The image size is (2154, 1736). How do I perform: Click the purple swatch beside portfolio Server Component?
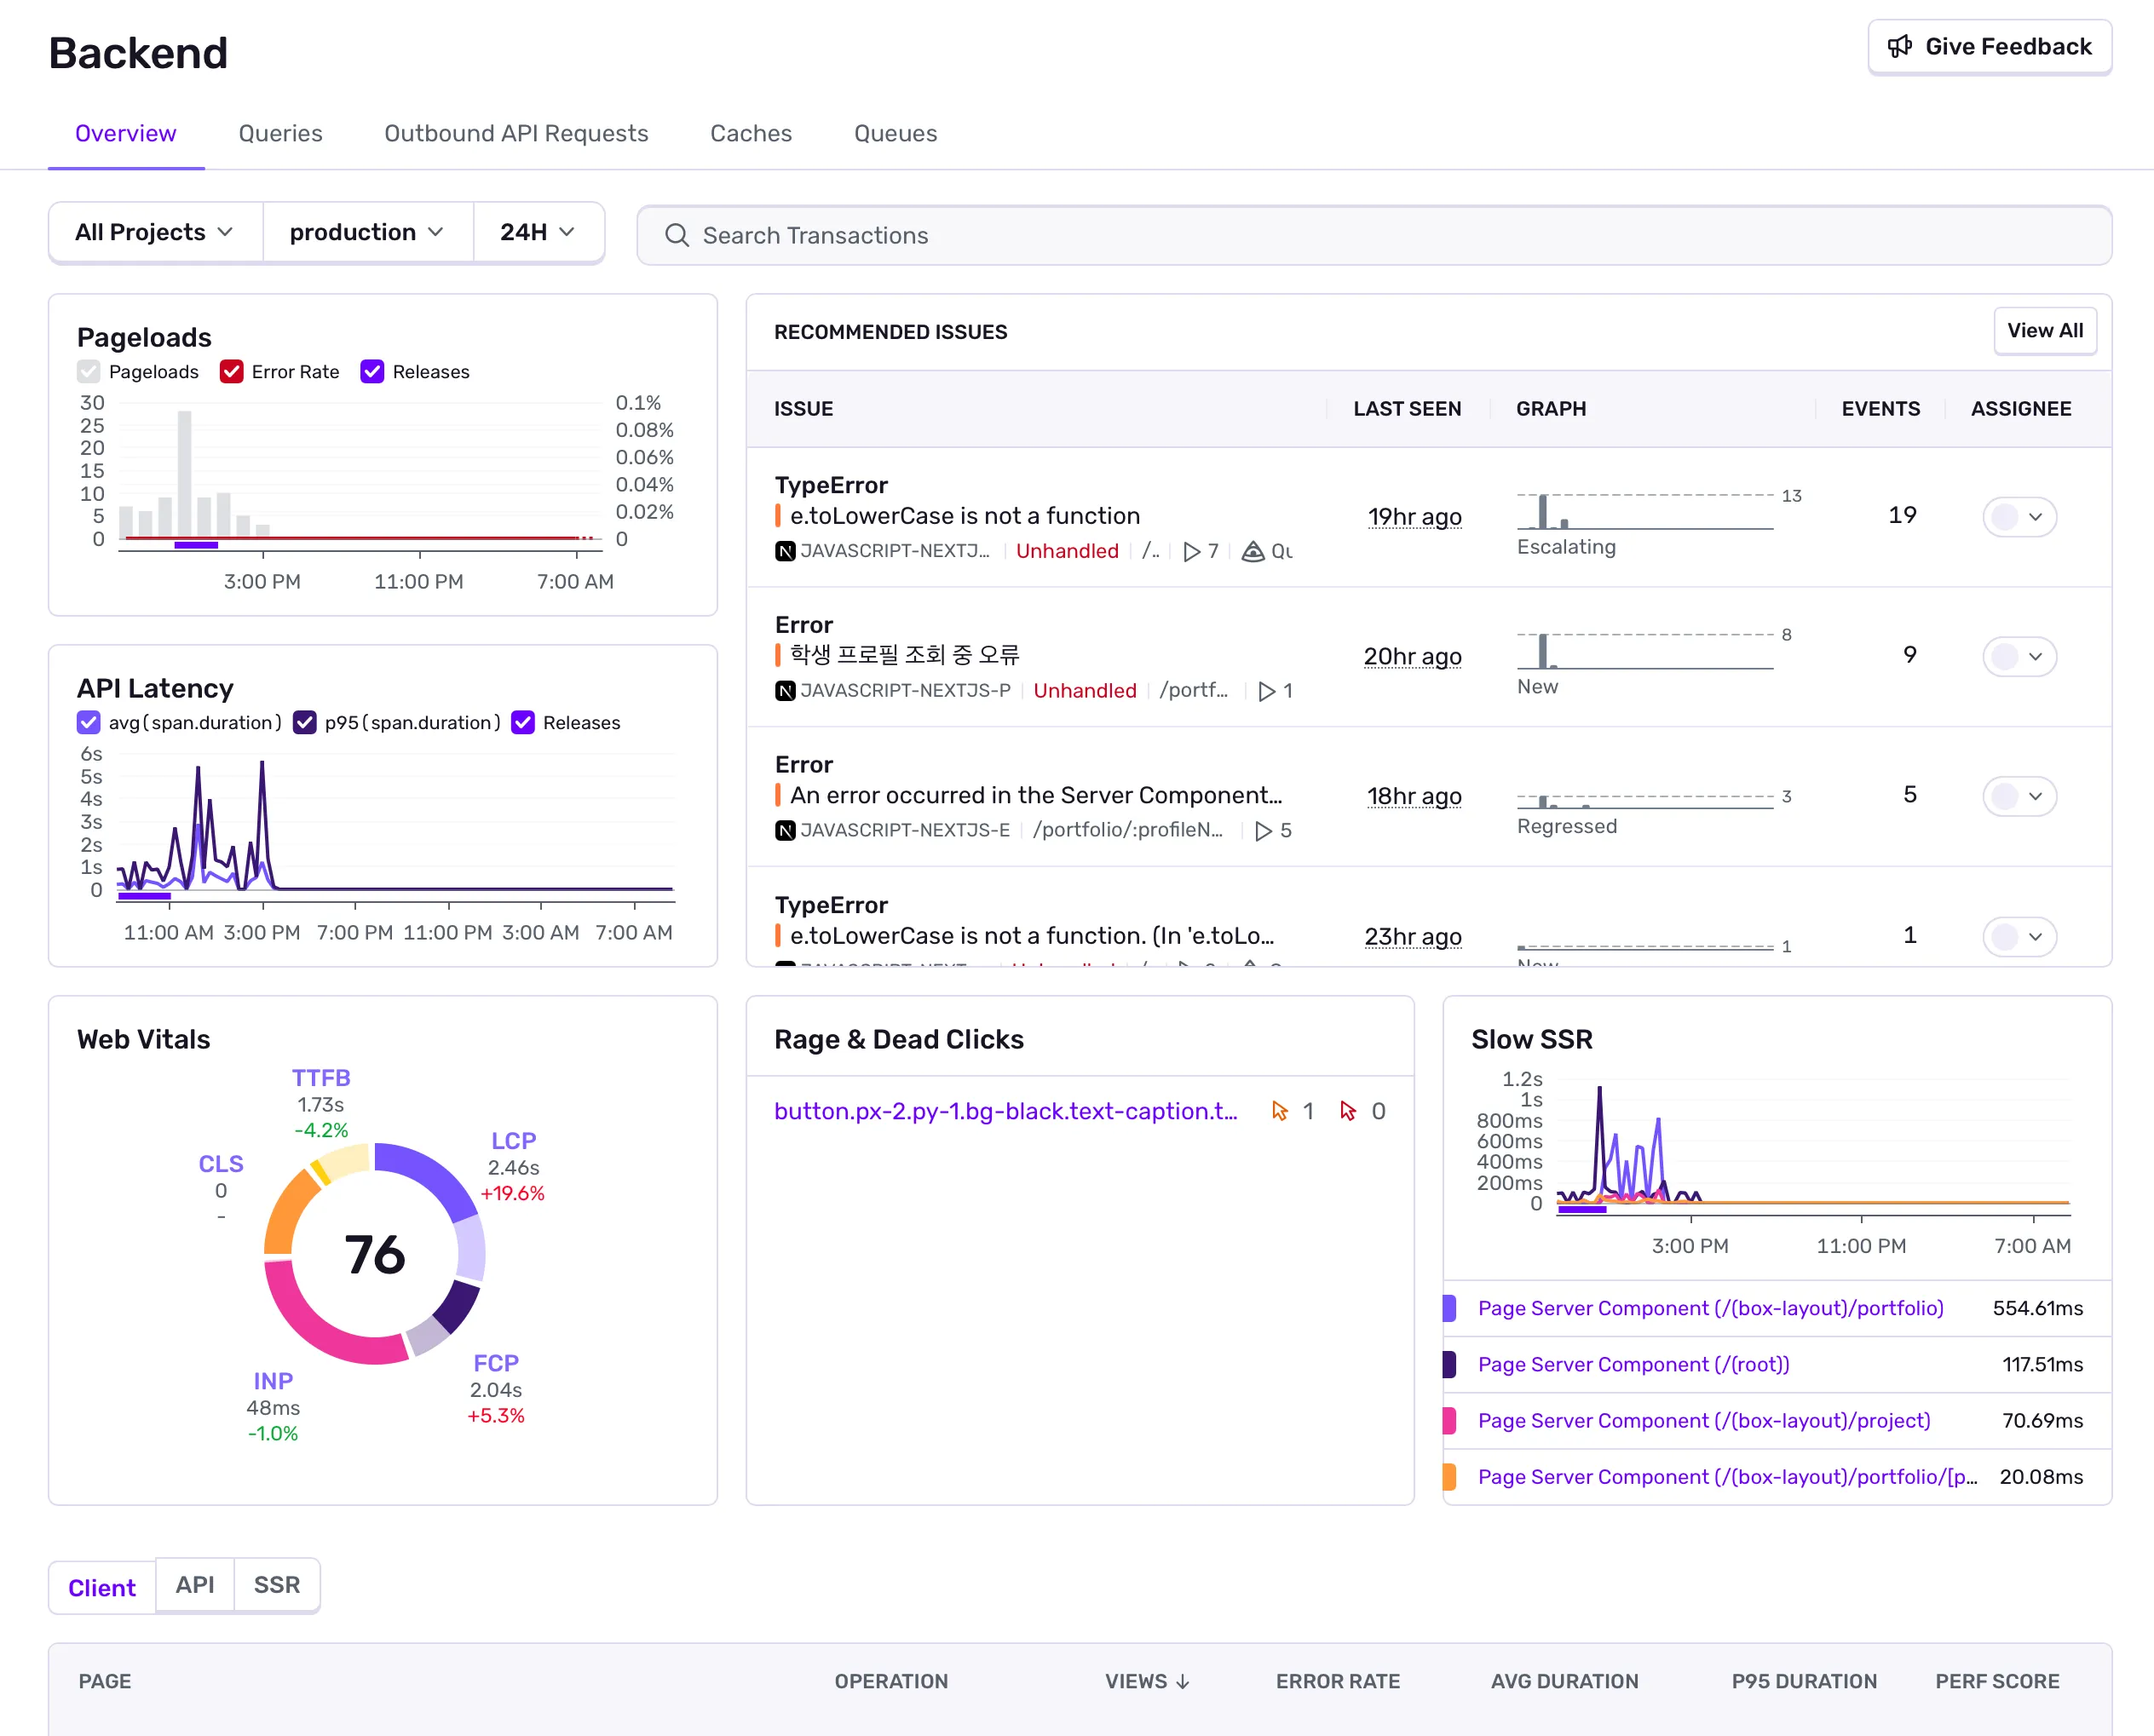[x=1449, y=1308]
